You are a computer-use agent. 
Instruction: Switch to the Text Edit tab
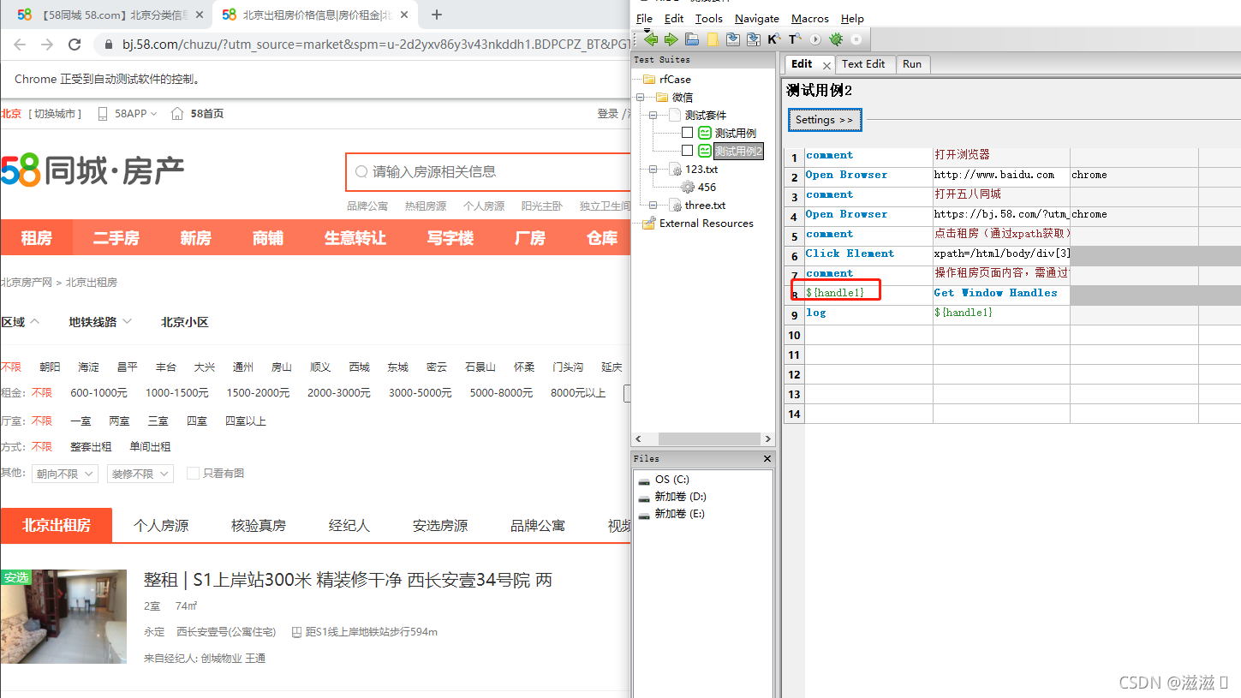(863, 64)
